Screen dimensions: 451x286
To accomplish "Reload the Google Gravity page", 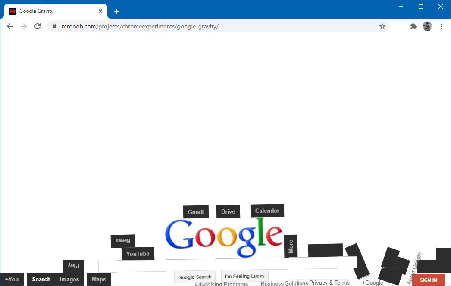I will click(x=38, y=26).
